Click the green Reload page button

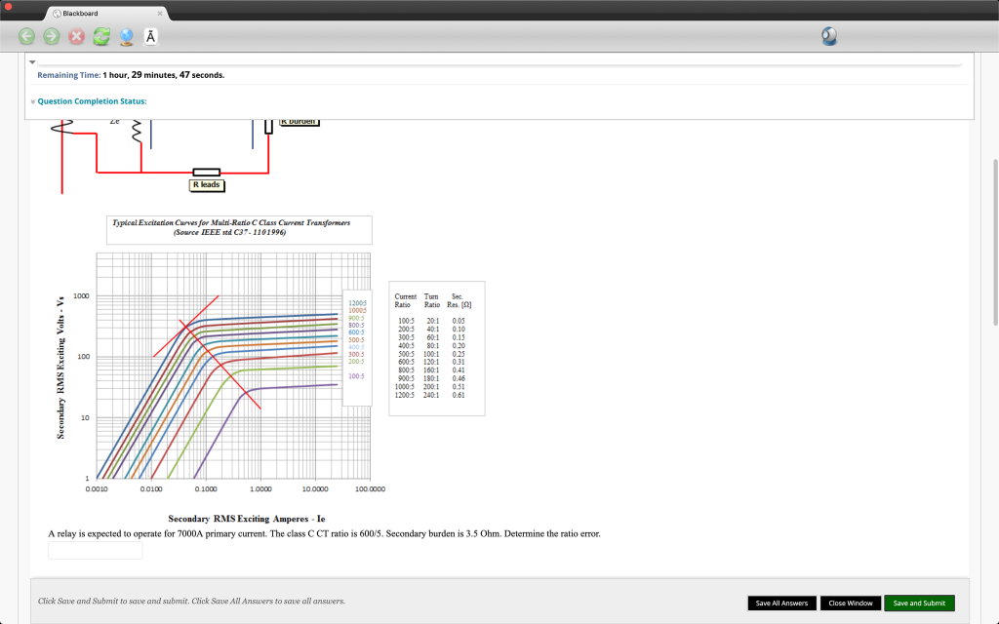click(101, 36)
